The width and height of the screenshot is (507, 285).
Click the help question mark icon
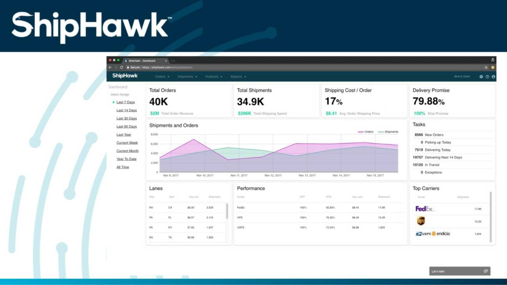(487, 77)
